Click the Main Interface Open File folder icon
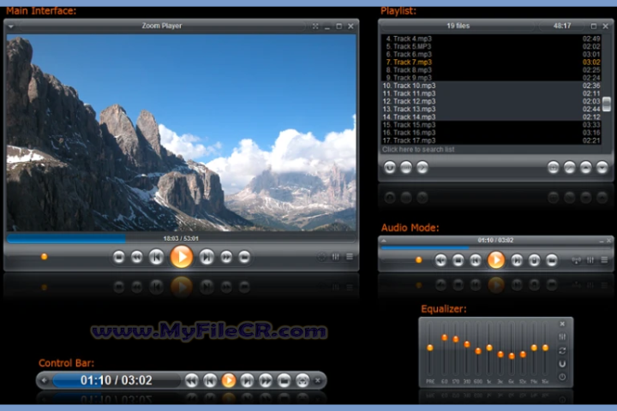Viewport: 617px width, 411px height. 244,257
